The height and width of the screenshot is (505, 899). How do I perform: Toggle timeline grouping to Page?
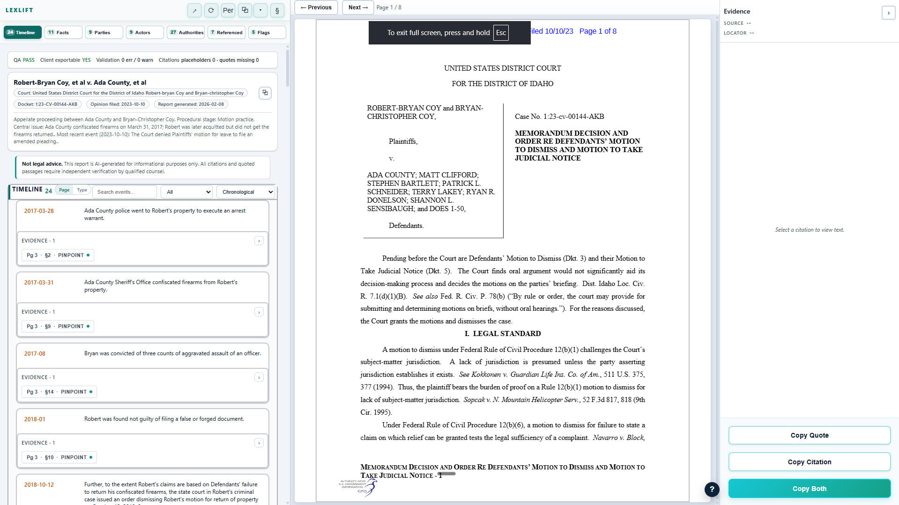coord(64,190)
